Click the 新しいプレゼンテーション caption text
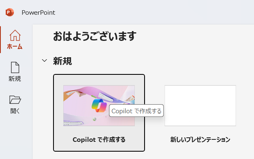The width and height of the screenshot is (254, 159). (200, 139)
